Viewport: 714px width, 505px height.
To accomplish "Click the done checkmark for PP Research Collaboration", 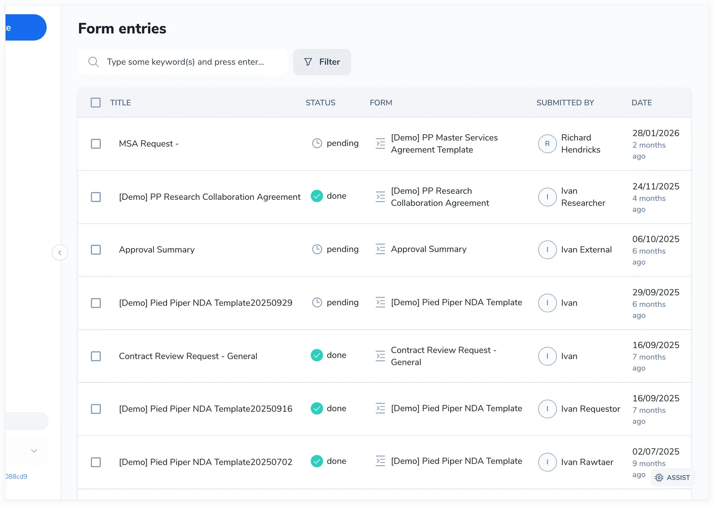I will 317,196.
